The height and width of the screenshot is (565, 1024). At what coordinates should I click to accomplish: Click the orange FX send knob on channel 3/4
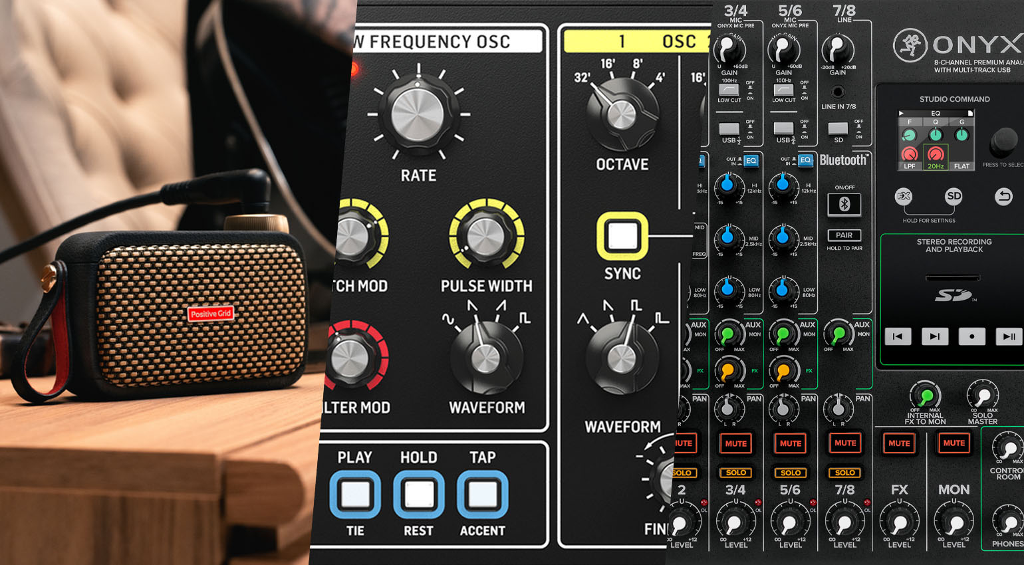728,371
